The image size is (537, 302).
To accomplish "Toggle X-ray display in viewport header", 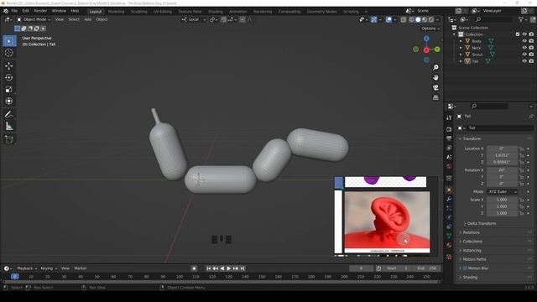I will pos(404,20).
